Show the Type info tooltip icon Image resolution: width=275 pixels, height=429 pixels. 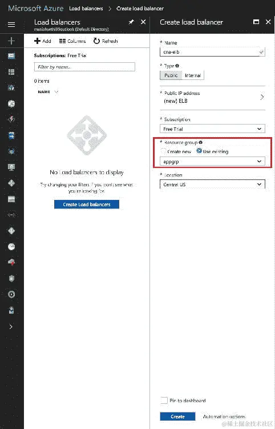177,66
